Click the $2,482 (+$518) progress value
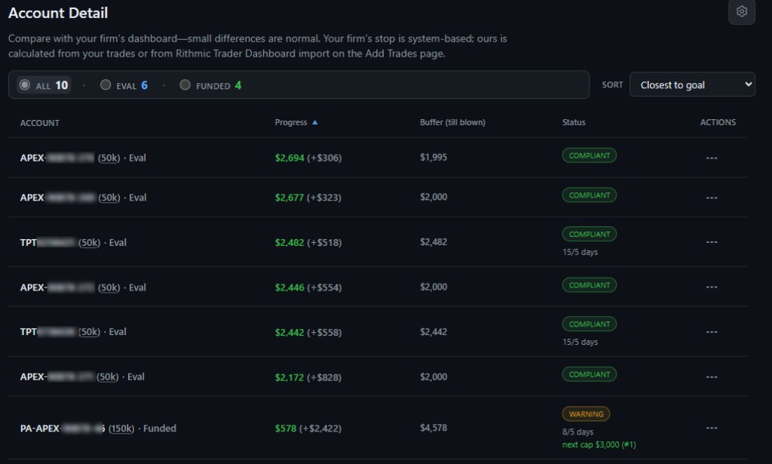772x464 pixels. (308, 242)
